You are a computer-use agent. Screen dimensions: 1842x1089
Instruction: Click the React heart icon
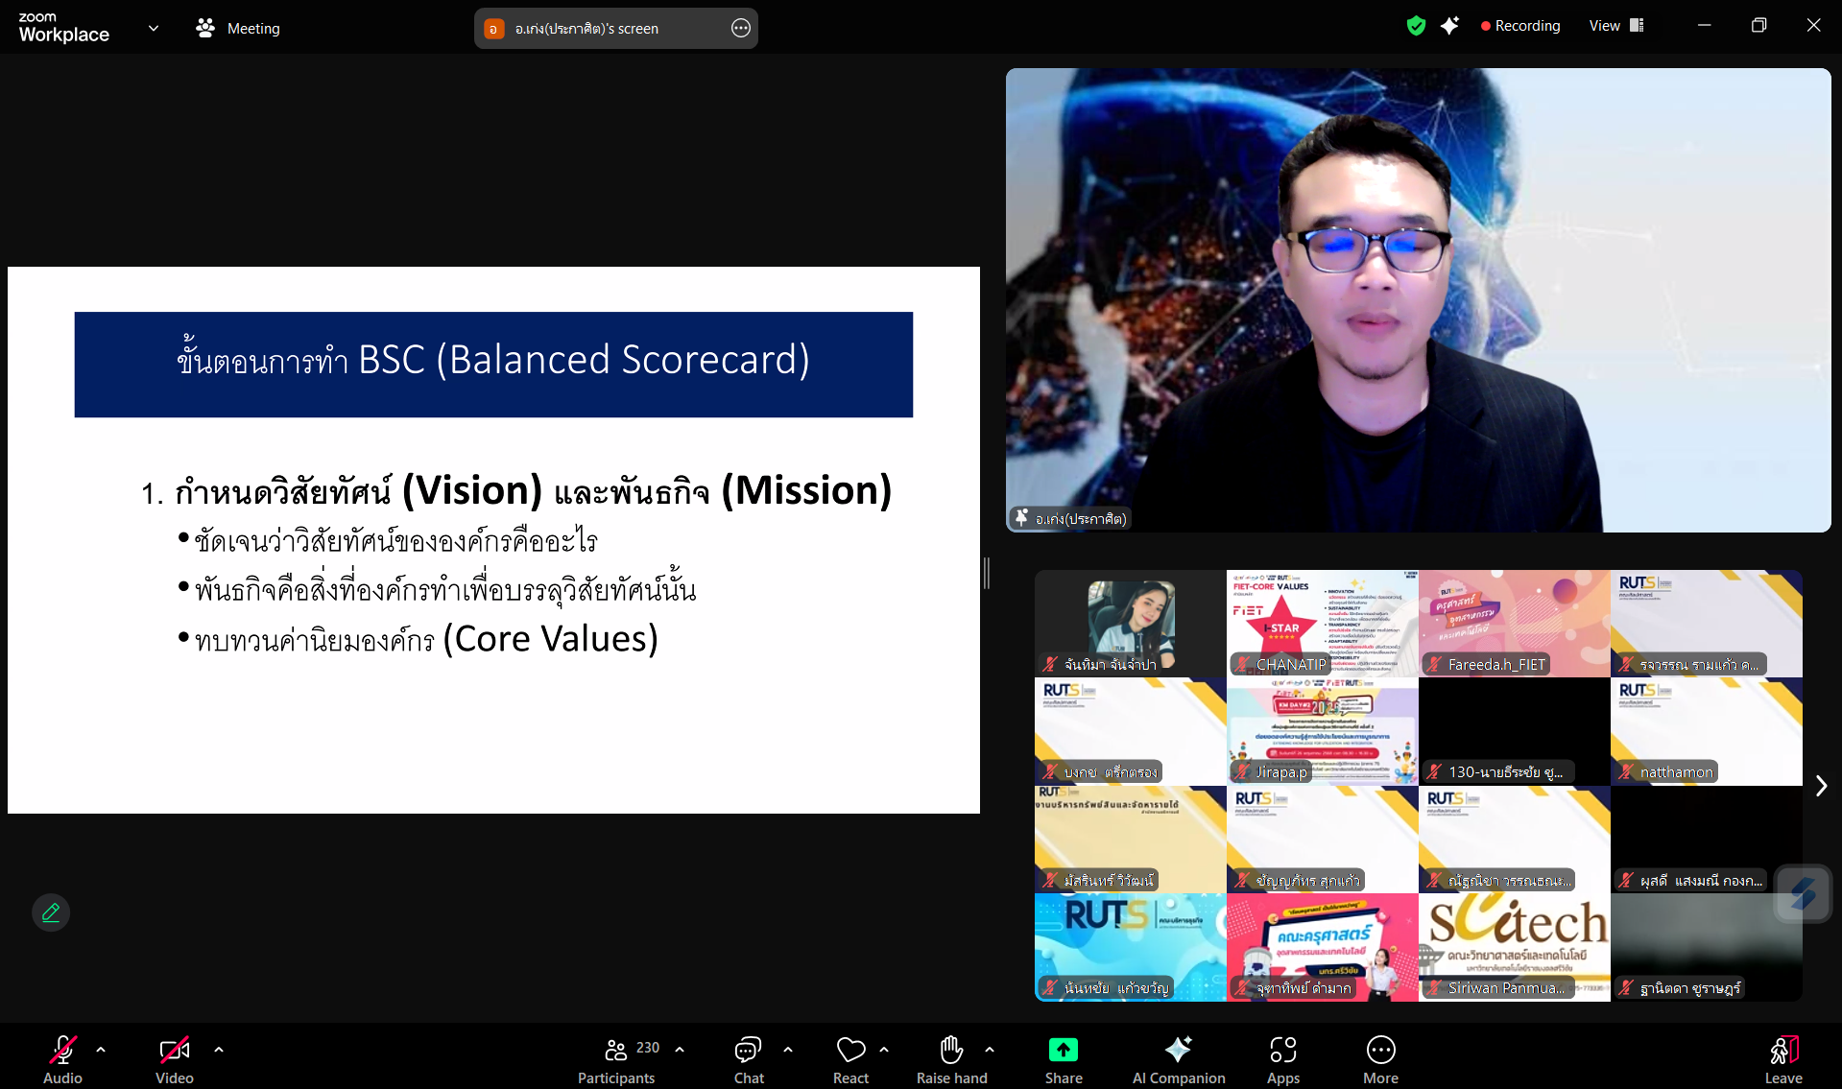pos(850,1051)
